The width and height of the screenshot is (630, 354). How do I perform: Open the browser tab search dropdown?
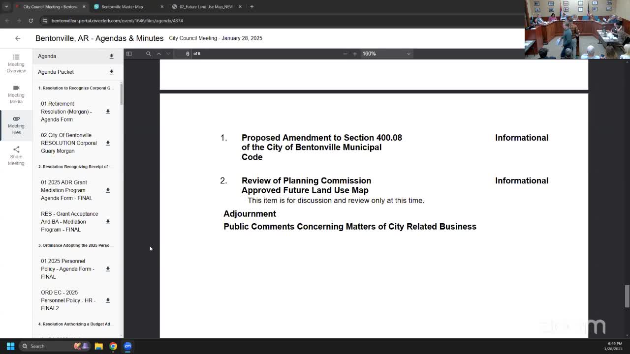pyautogui.click(x=6, y=6)
